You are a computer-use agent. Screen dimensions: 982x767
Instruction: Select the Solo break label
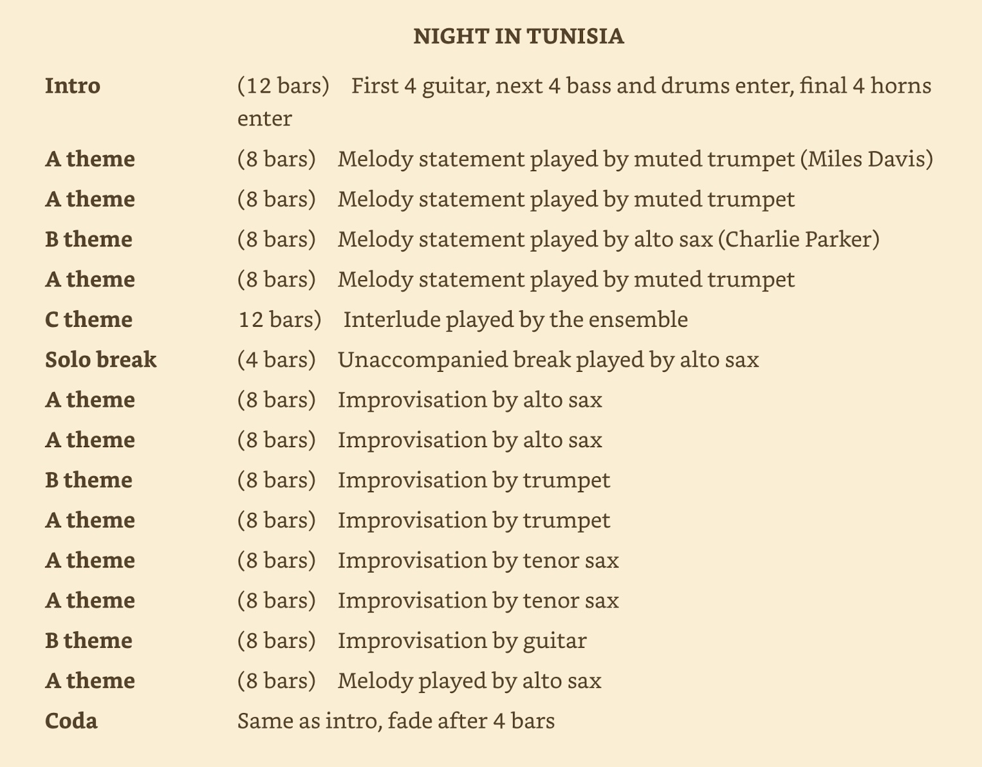[101, 360]
